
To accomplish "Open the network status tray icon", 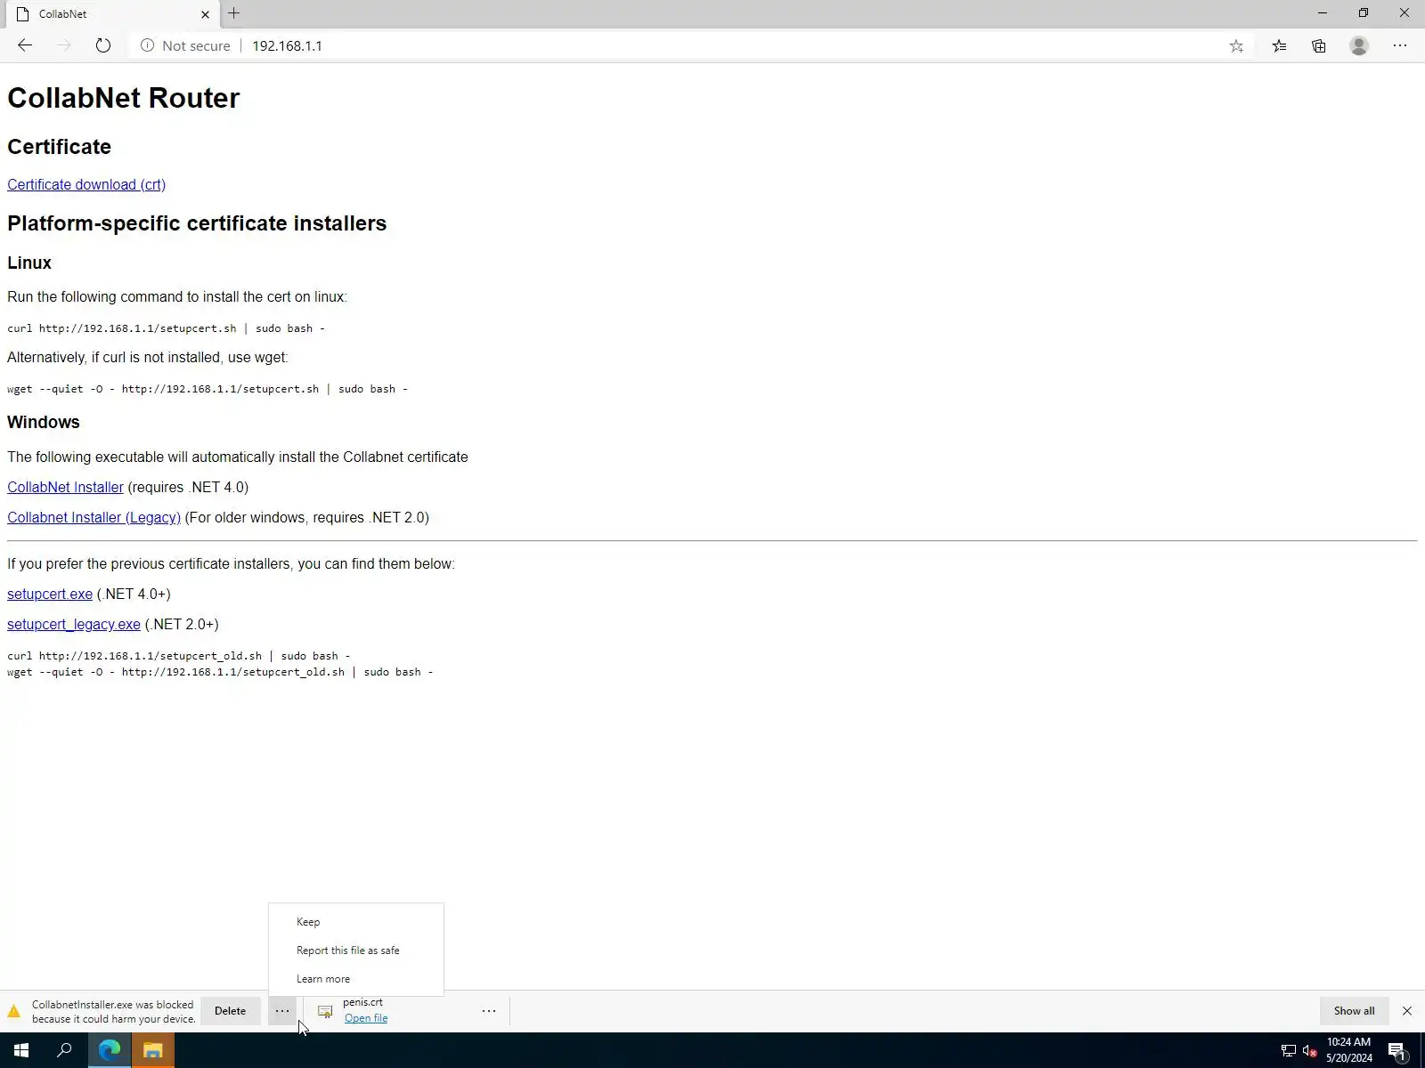I will point(1288,1051).
